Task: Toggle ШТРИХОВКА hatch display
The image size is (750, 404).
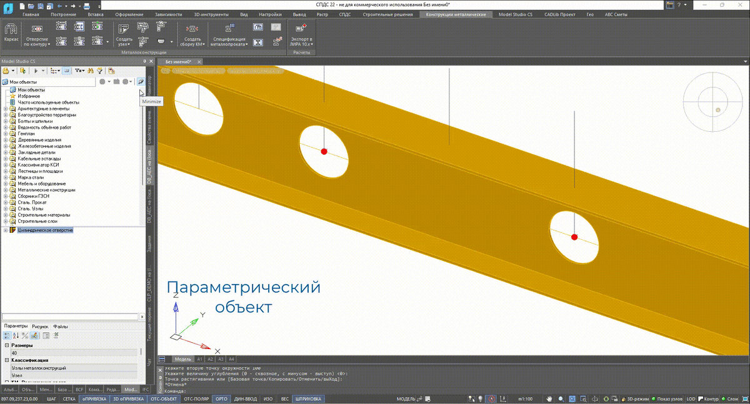Action: 309,398
